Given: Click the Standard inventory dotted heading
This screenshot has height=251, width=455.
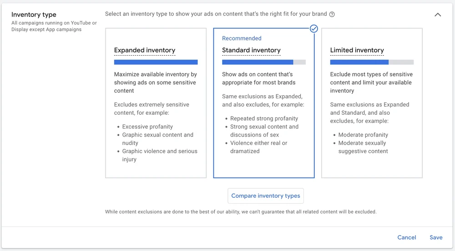Looking at the screenshot, I should 251,50.
